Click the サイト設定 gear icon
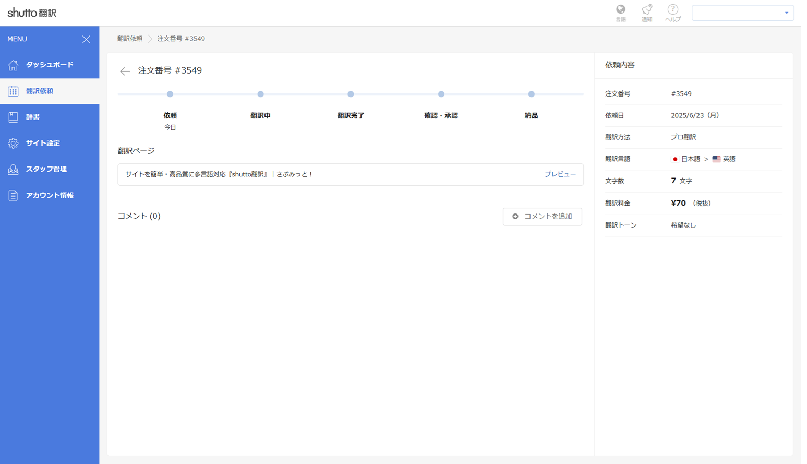This screenshot has height=464, width=807. coord(13,143)
